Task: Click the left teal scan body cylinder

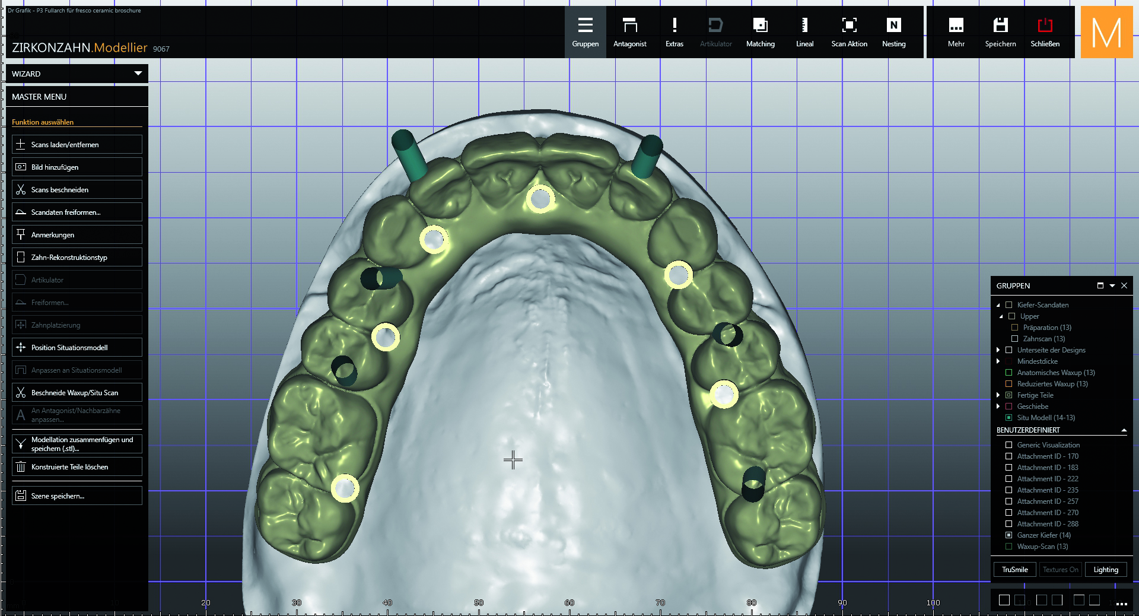Action: click(x=409, y=154)
